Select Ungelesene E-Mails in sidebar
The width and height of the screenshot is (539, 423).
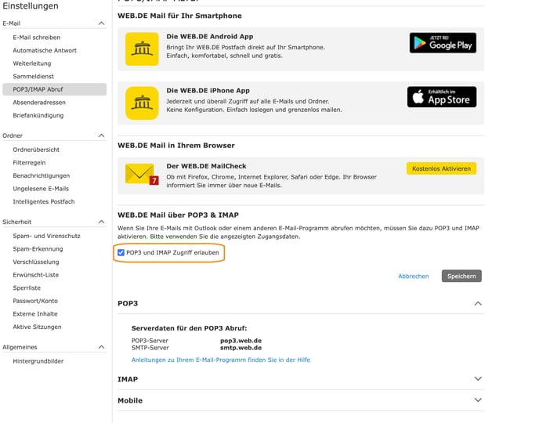pyautogui.click(x=41, y=189)
